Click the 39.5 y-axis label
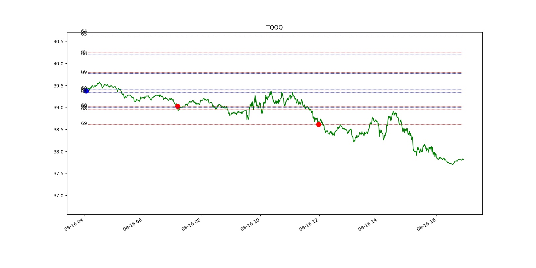Image resolution: width=536 pixels, height=268 pixels. click(x=58, y=86)
